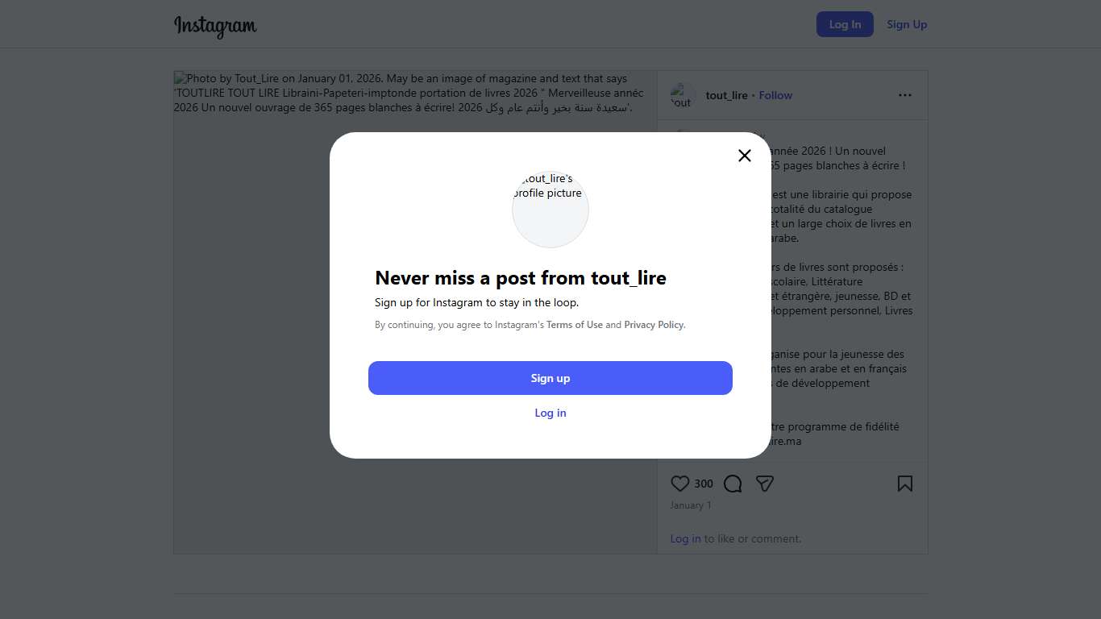This screenshot has height=619, width=1101.
Task: Select Sign Up in the top navigation
Action: (907, 24)
